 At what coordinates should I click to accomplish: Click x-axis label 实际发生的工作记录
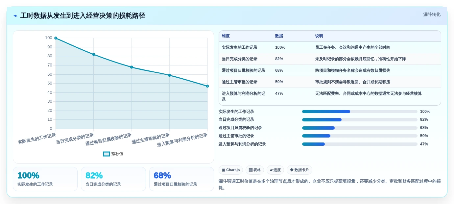(37, 139)
